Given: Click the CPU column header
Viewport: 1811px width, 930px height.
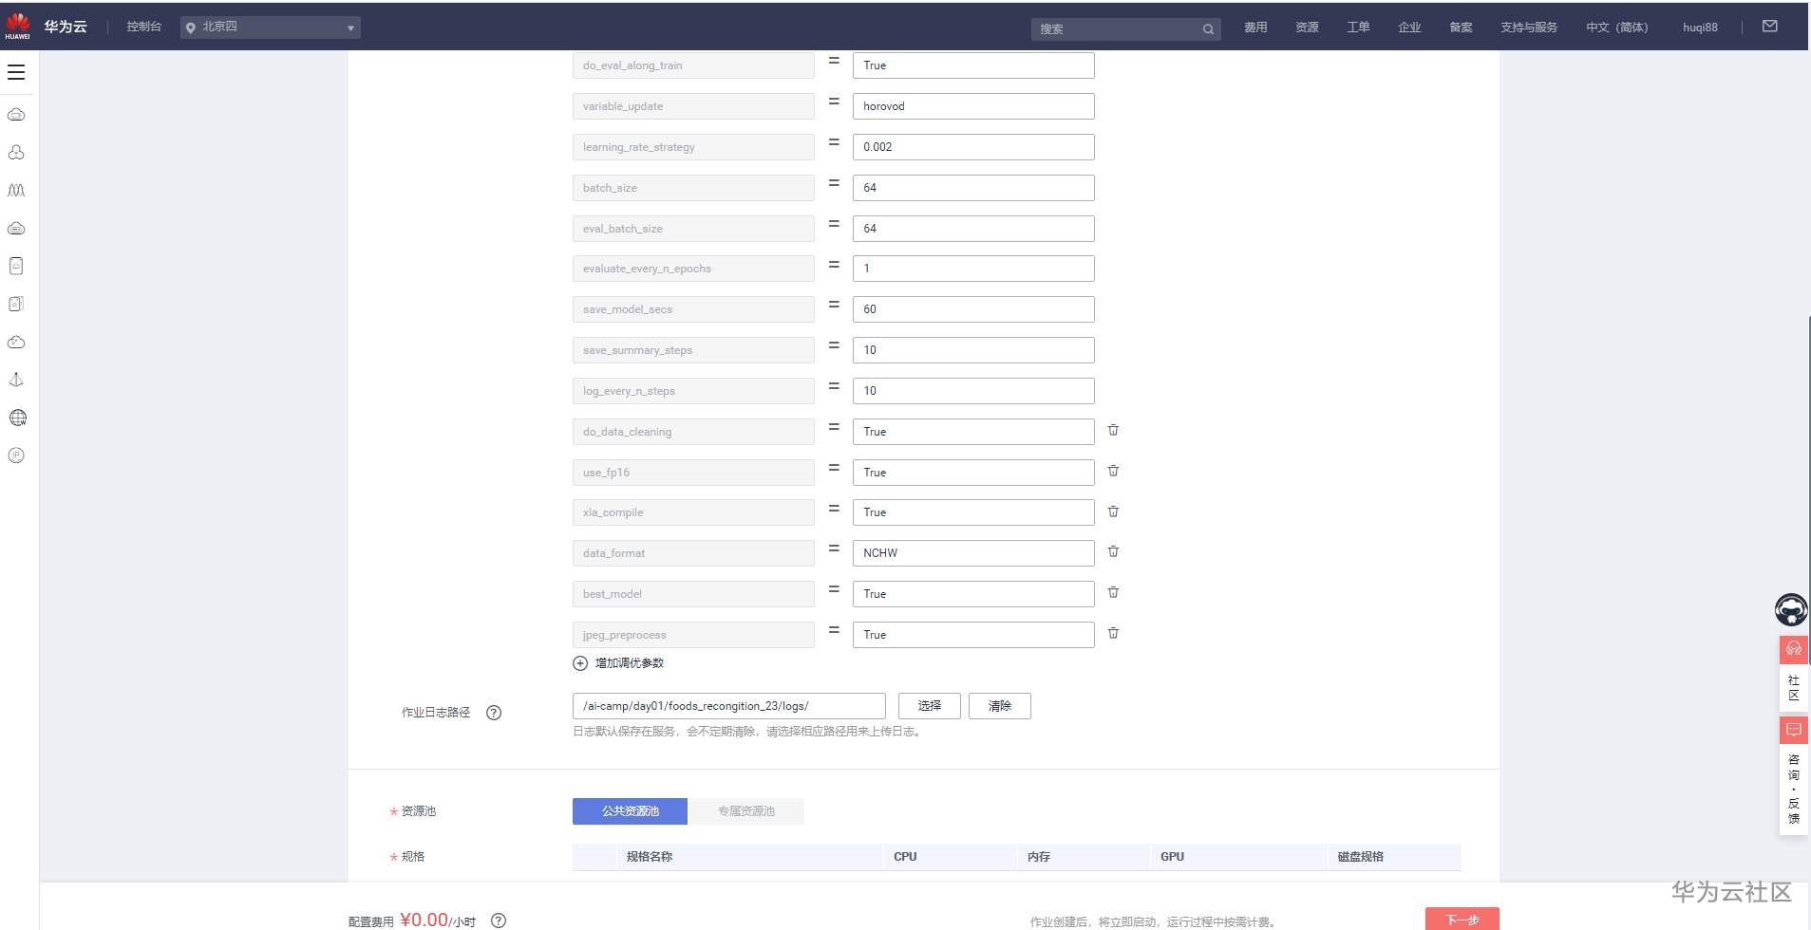Looking at the screenshot, I should click(x=905, y=857).
